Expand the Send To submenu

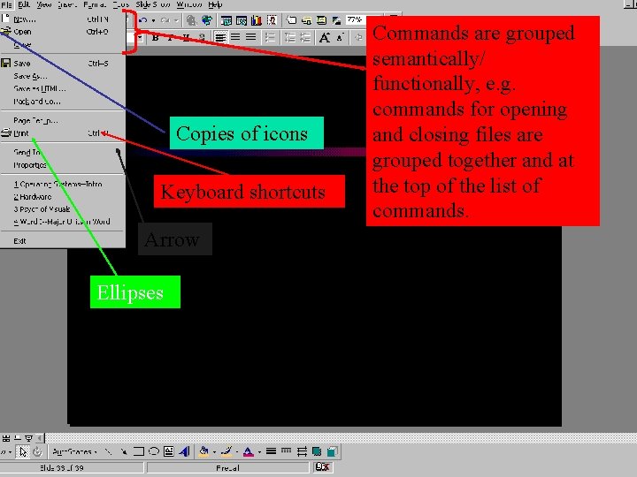coord(62,152)
